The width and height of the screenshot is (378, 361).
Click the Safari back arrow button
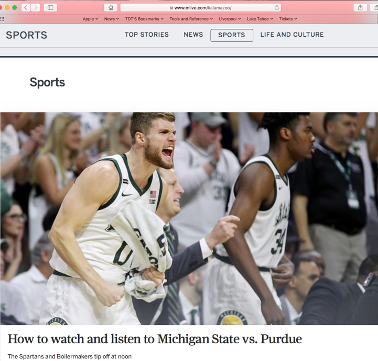point(25,7)
